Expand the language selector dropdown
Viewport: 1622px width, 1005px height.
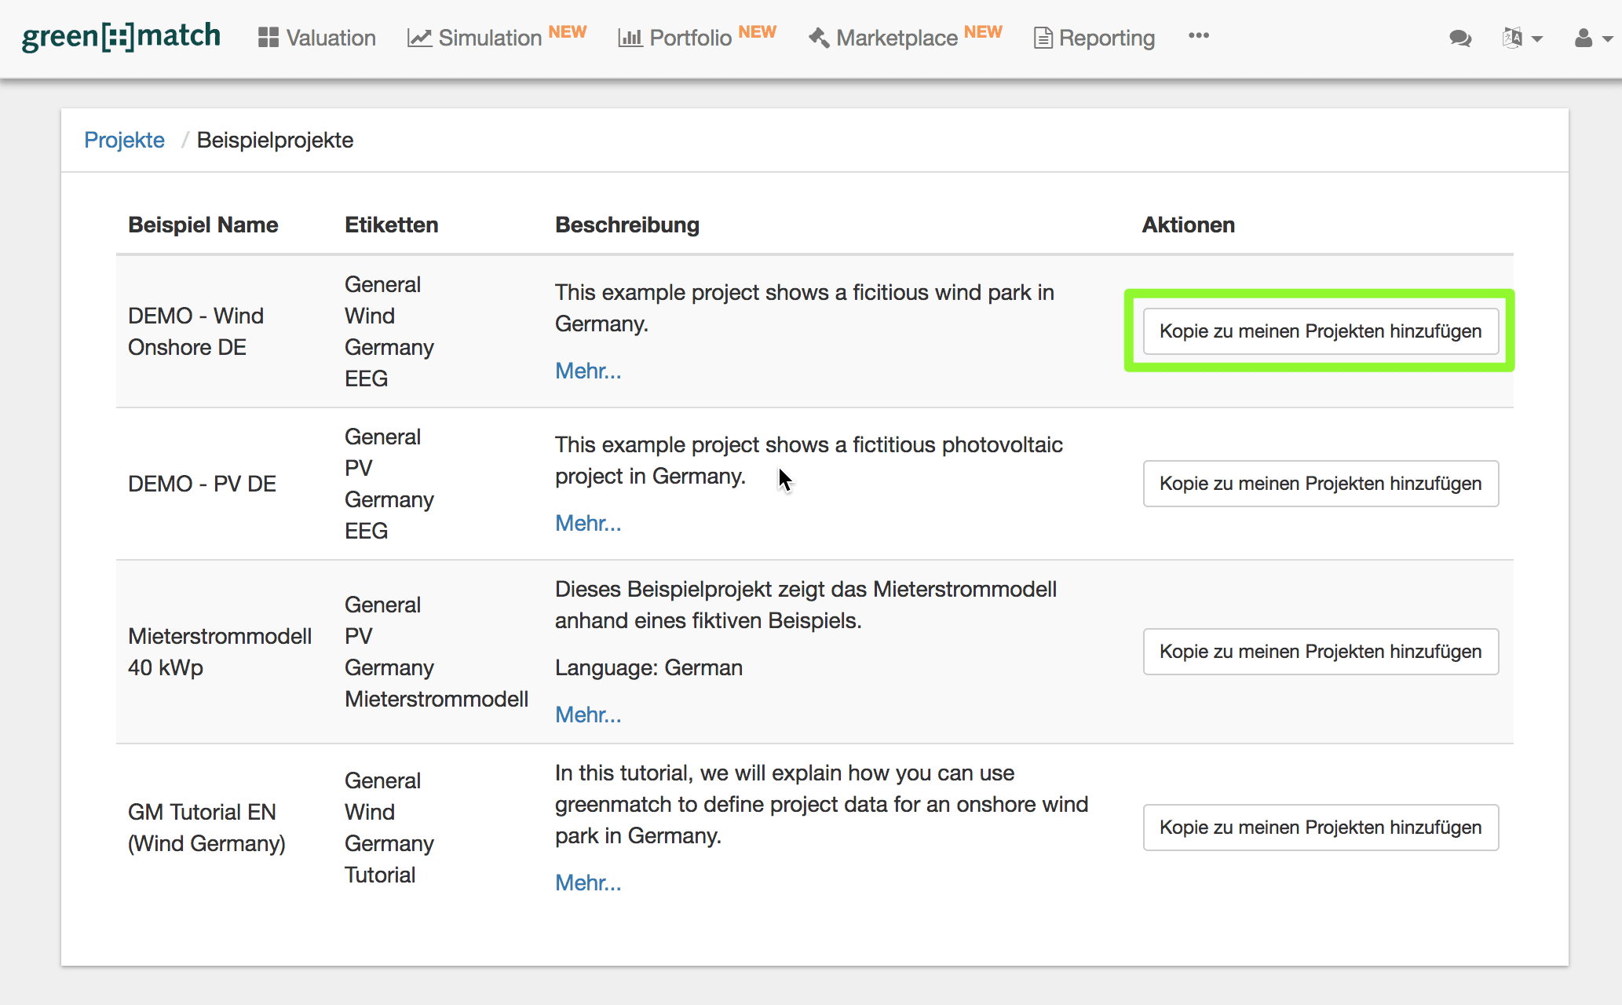(x=1522, y=38)
